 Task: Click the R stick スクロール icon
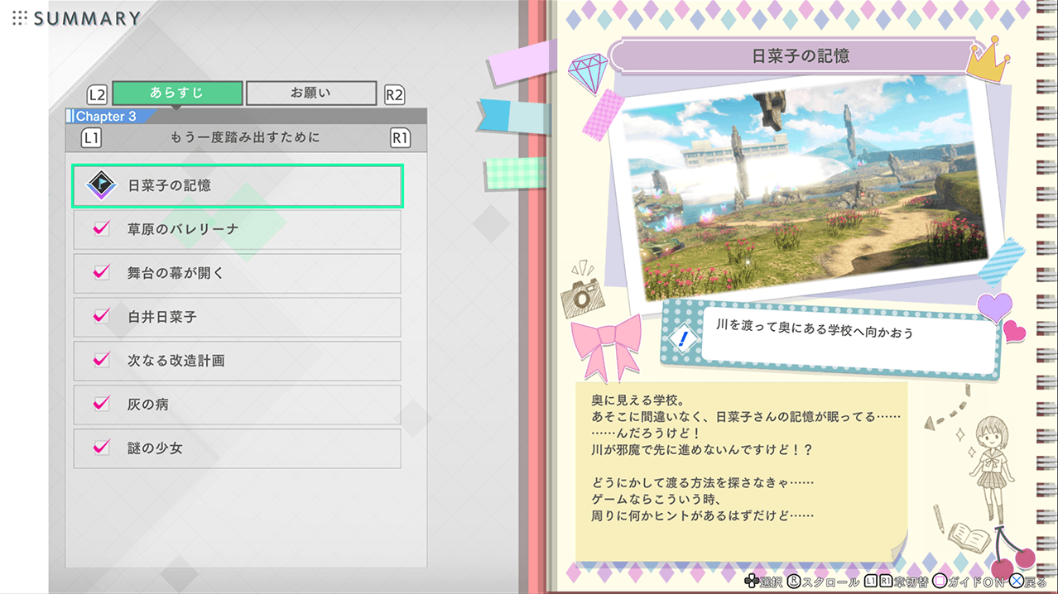(x=794, y=582)
